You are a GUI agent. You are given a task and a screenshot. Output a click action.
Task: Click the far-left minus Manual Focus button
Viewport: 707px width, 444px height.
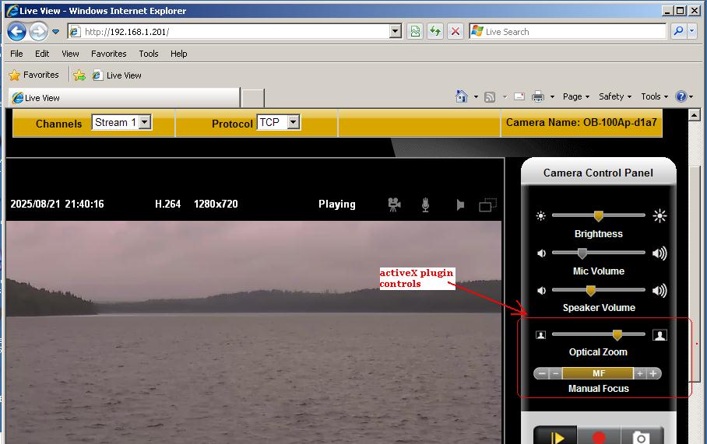[542, 374]
